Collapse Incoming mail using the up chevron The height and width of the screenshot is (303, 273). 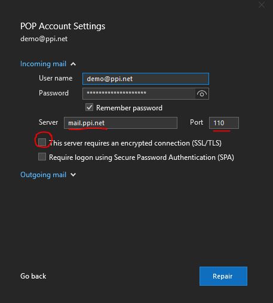pyautogui.click(x=73, y=64)
